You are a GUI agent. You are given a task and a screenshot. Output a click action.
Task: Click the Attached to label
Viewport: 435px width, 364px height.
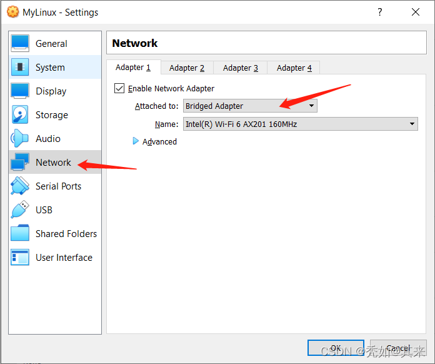156,106
